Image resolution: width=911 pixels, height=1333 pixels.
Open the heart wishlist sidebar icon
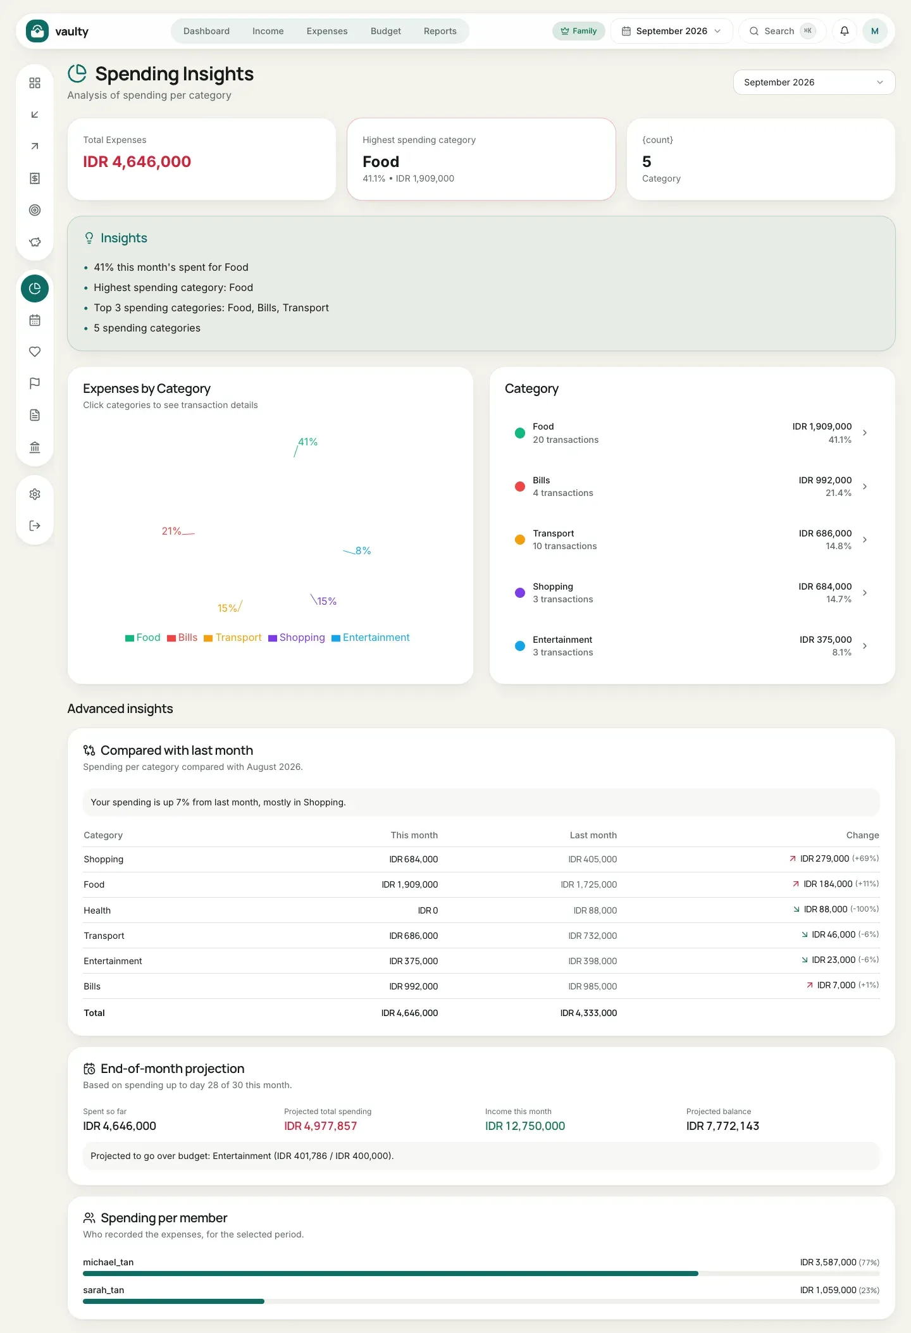point(35,352)
